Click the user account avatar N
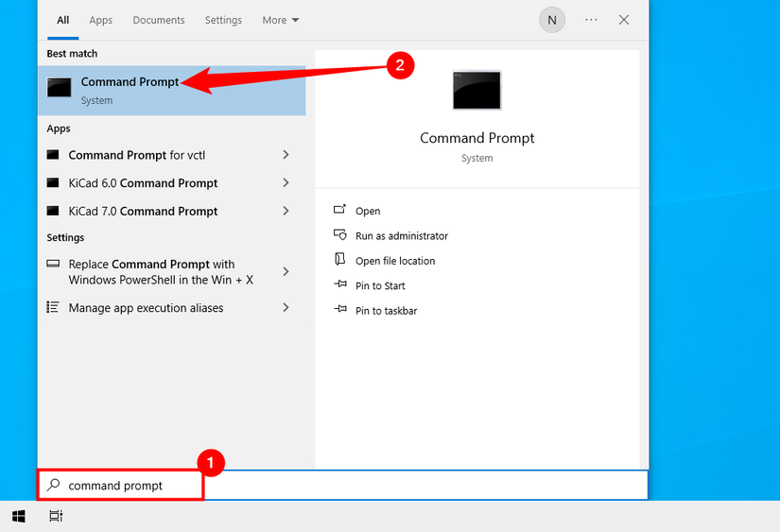780x532 pixels. pyautogui.click(x=552, y=20)
